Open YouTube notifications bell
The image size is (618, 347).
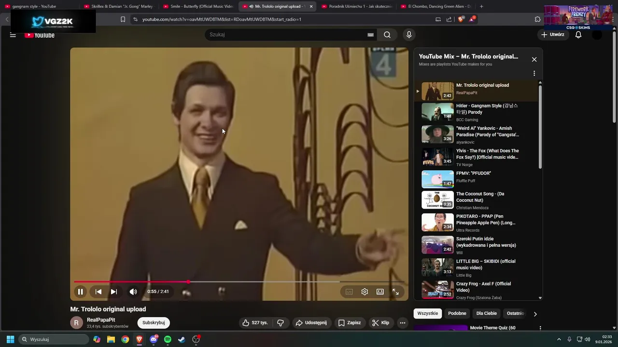[x=578, y=35]
